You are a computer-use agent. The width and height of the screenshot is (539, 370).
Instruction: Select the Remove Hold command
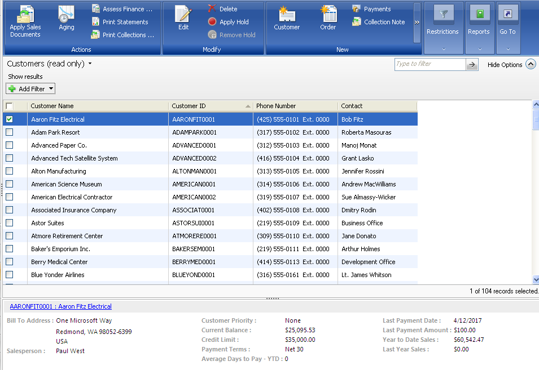tap(232, 35)
